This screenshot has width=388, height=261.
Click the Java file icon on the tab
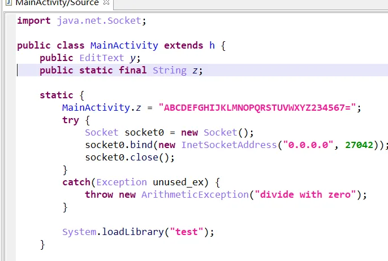click(7, 3)
